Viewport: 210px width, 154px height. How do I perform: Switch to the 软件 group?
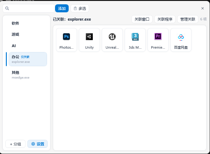point(26,23)
